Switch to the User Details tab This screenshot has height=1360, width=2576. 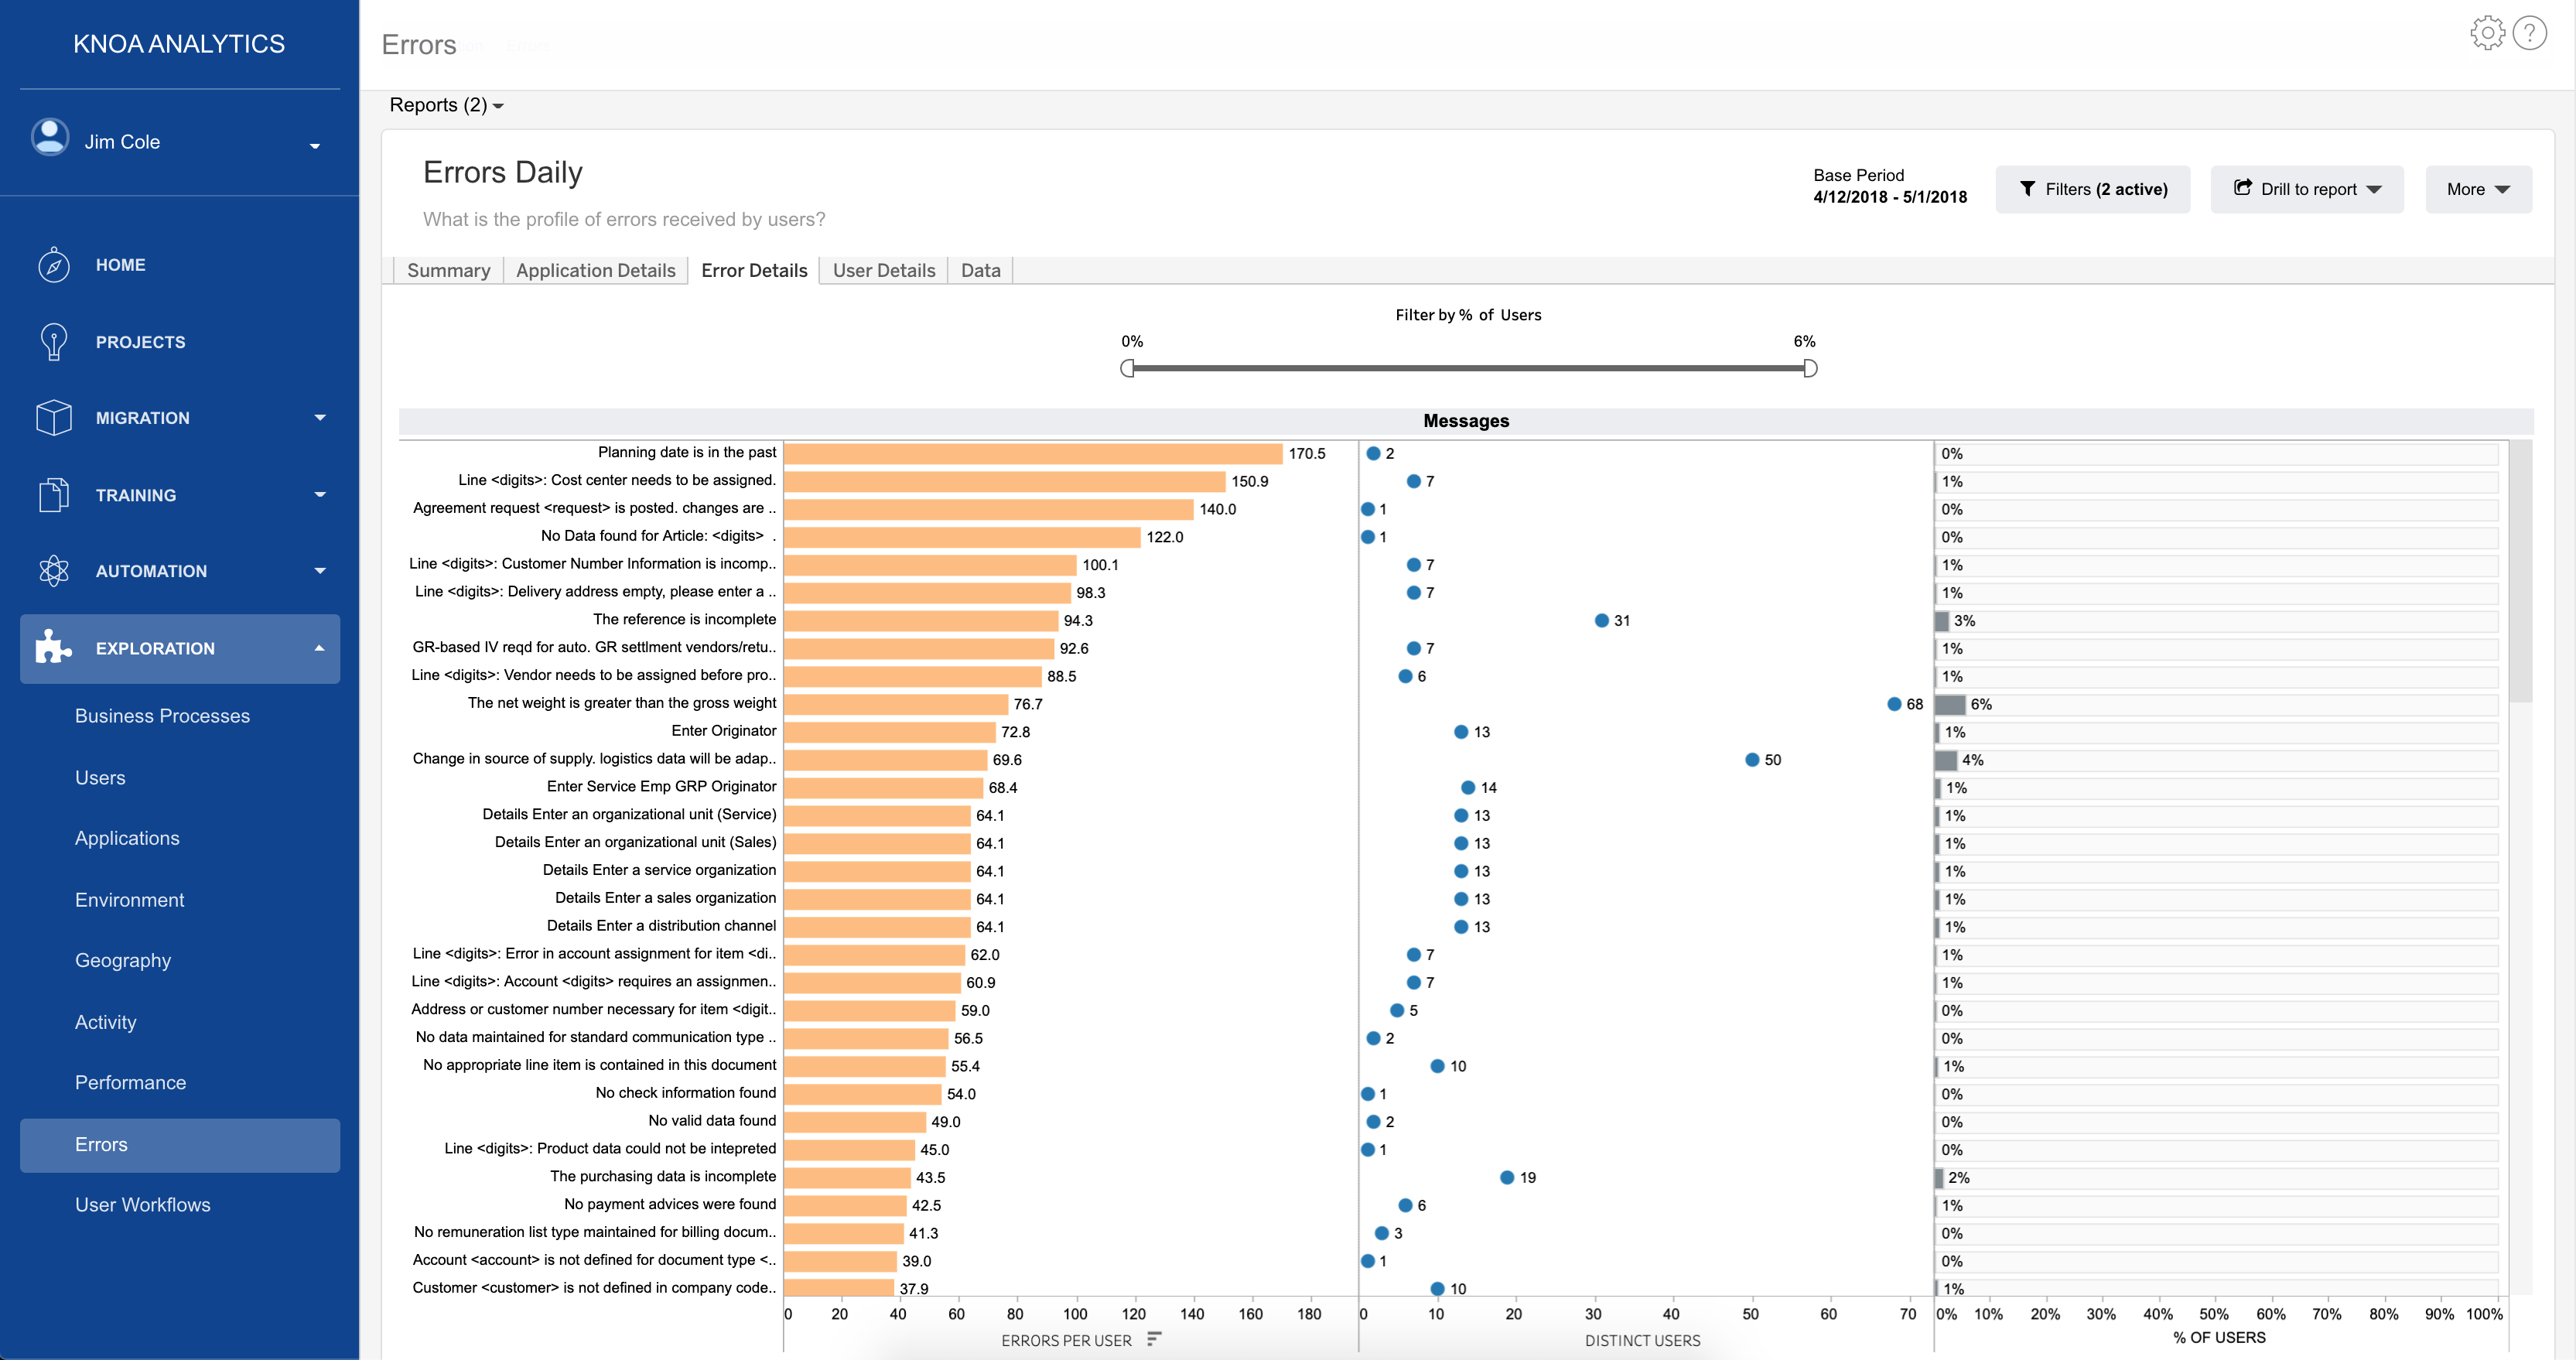tap(883, 270)
